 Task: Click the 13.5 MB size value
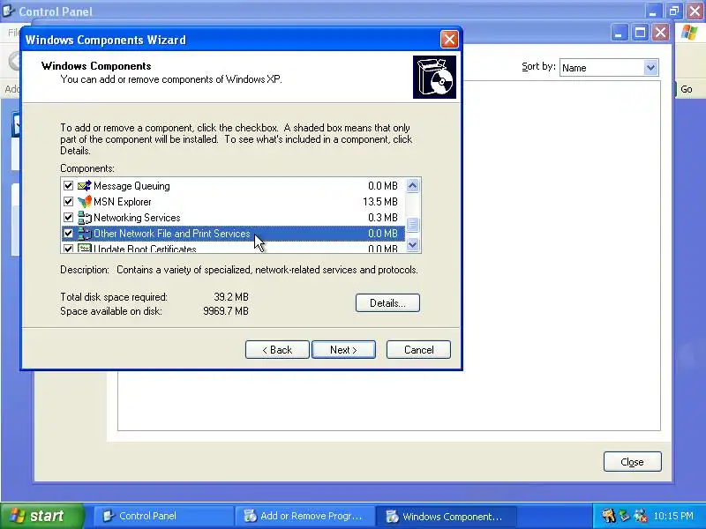coord(380,202)
